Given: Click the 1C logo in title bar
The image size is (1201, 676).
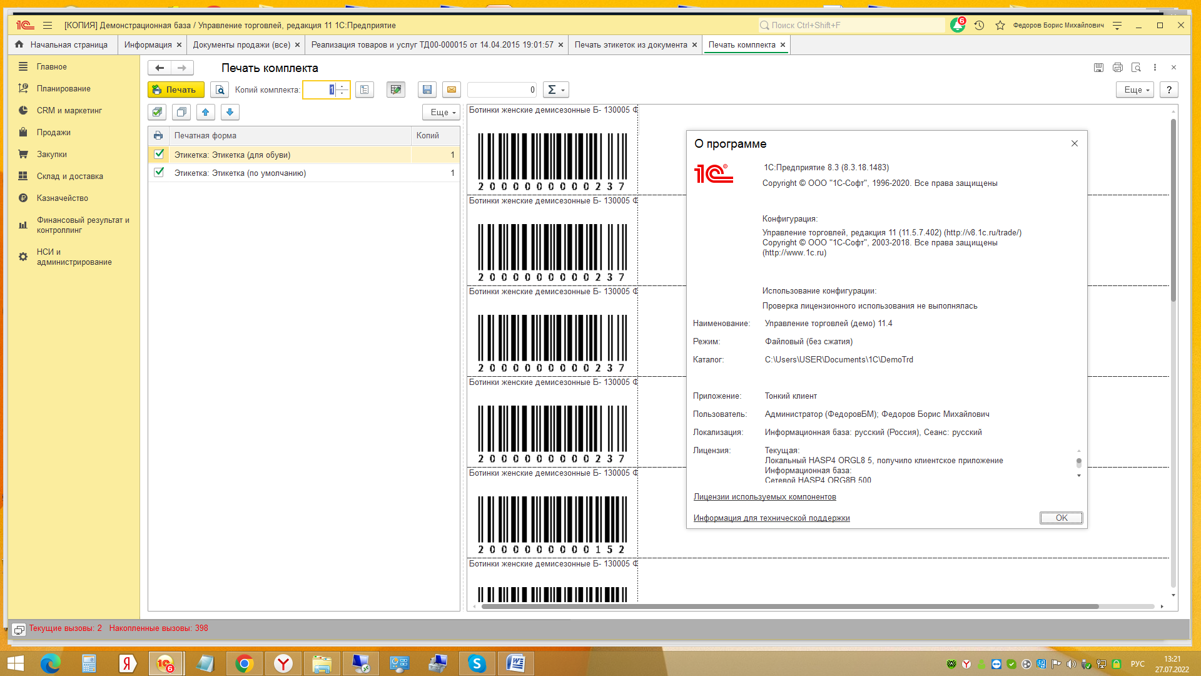Looking at the screenshot, I should [x=25, y=25].
